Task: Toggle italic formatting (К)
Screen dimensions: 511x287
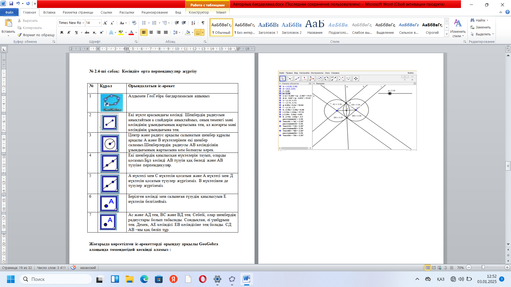Action: (69, 32)
